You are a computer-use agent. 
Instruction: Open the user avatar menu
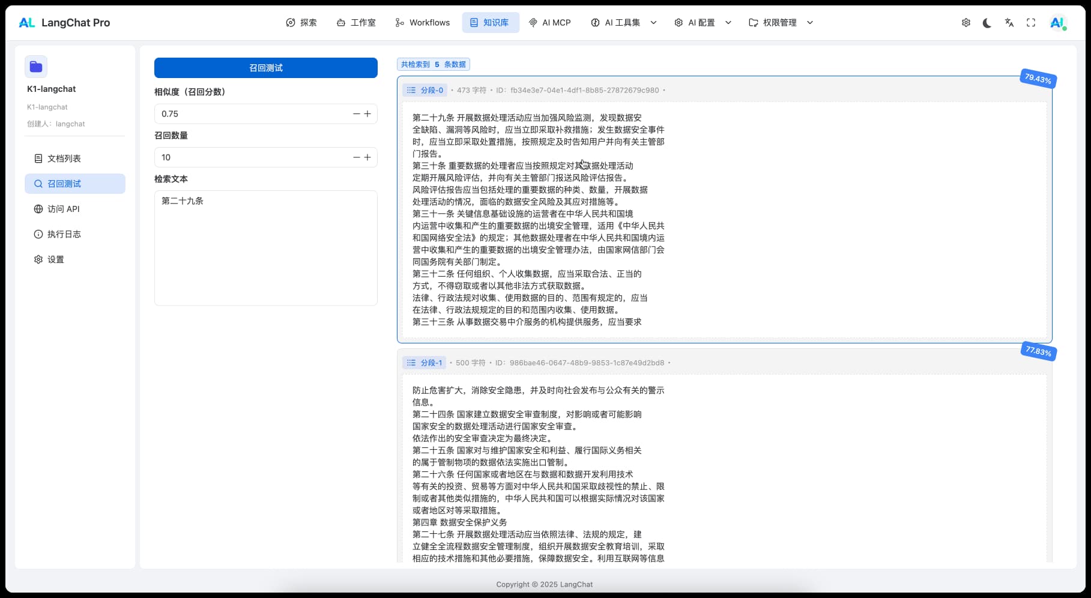tap(1057, 23)
